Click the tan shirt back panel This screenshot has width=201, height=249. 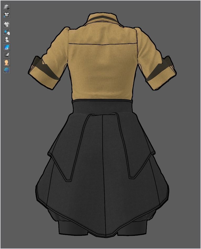[x=103, y=72]
